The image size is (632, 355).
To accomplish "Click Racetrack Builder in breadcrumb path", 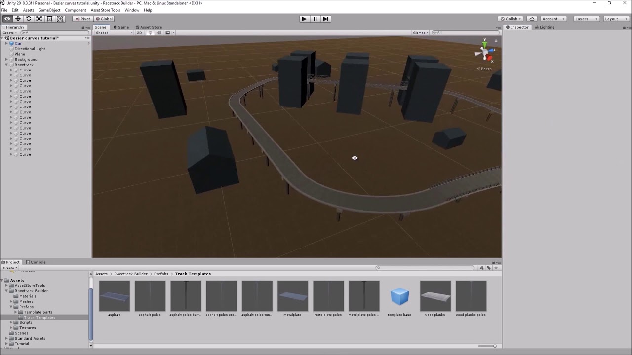I will 131,274.
